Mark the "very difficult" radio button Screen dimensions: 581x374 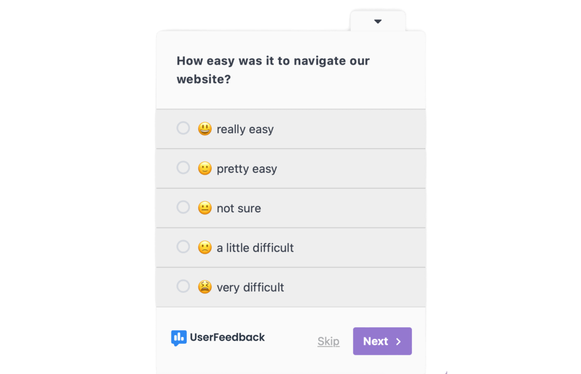click(x=183, y=286)
